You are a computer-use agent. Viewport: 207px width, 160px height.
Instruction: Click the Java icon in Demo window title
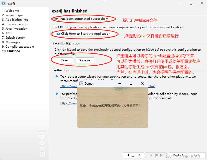tap(81, 84)
